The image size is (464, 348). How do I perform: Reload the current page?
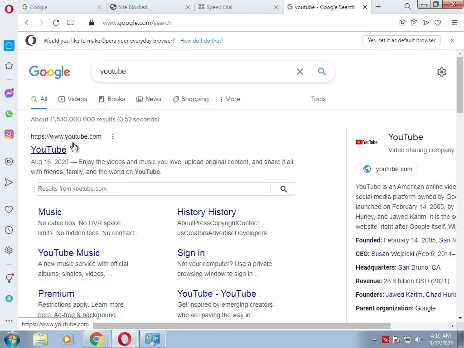(x=56, y=23)
